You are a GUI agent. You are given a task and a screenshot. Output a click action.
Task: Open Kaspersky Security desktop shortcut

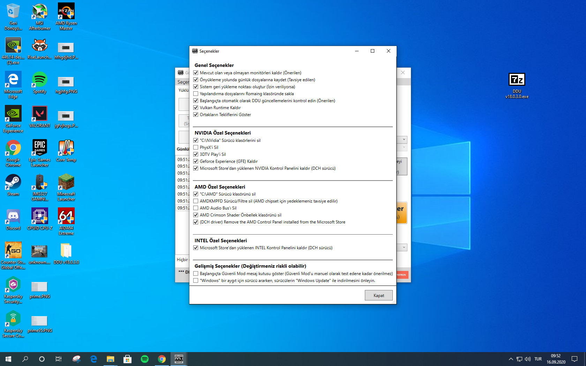point(13,290)
